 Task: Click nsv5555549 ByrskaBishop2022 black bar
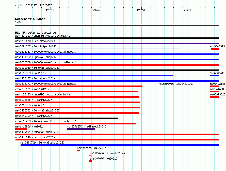(117, 70)
